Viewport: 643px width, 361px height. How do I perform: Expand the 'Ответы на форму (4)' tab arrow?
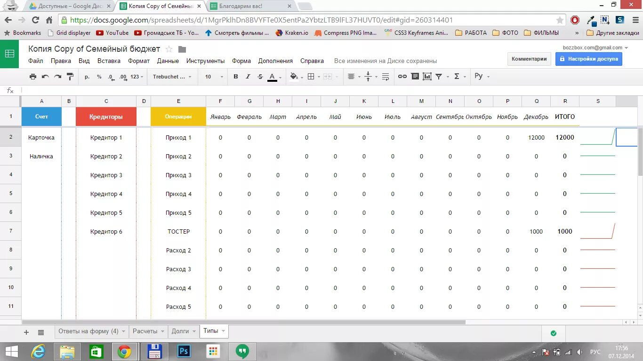click(123, 331)
